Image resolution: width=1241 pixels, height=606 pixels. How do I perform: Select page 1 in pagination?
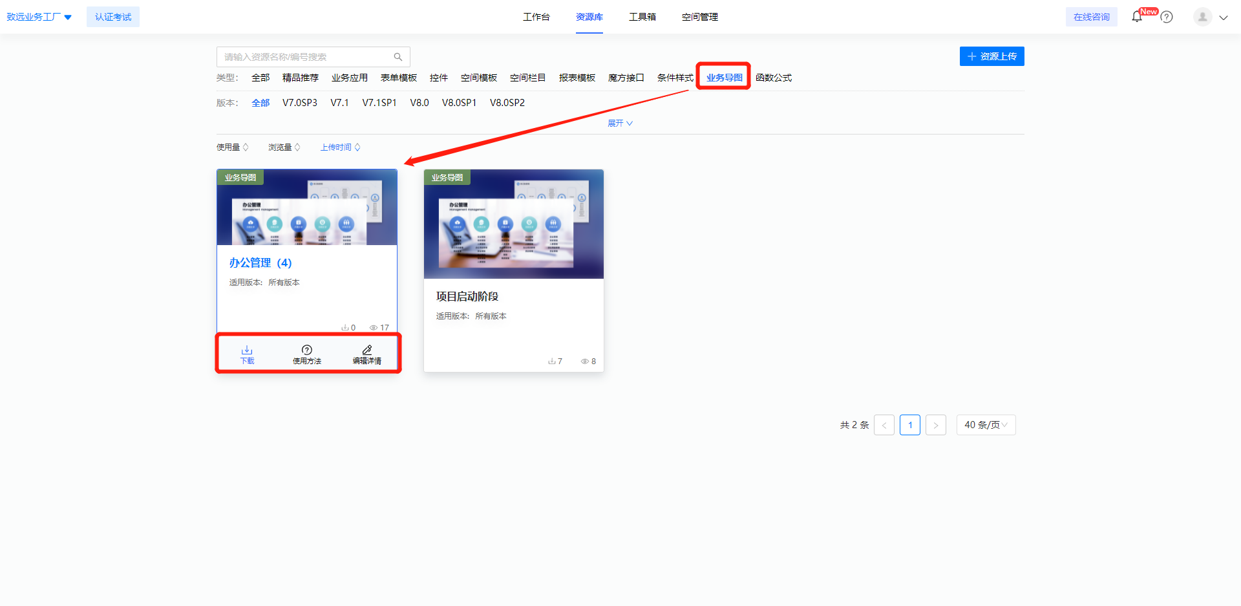910,425
